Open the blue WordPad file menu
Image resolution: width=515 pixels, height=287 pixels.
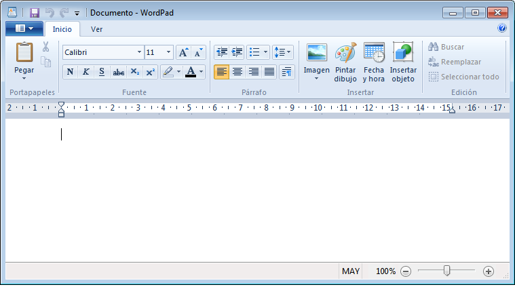[x=24, y=28]
